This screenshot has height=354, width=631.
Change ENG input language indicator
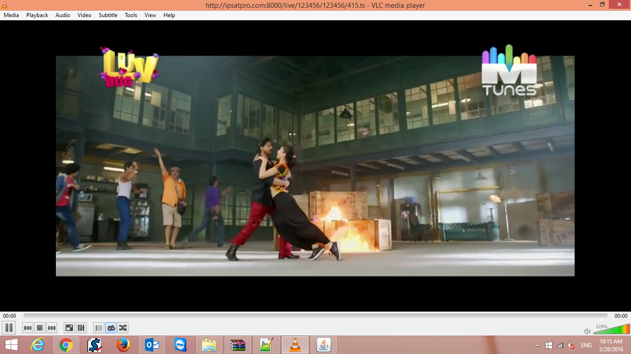point(586,345)
